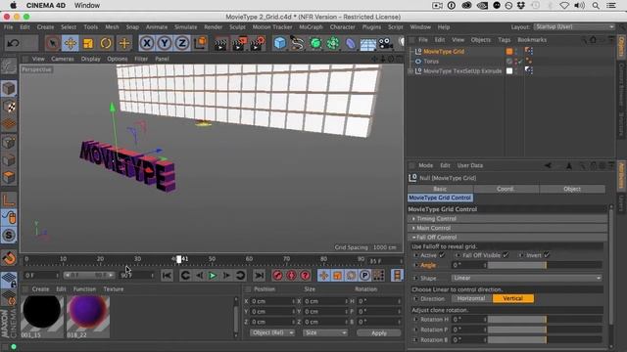
Task: Open the MoGraph menu
Action: (311, 27)
